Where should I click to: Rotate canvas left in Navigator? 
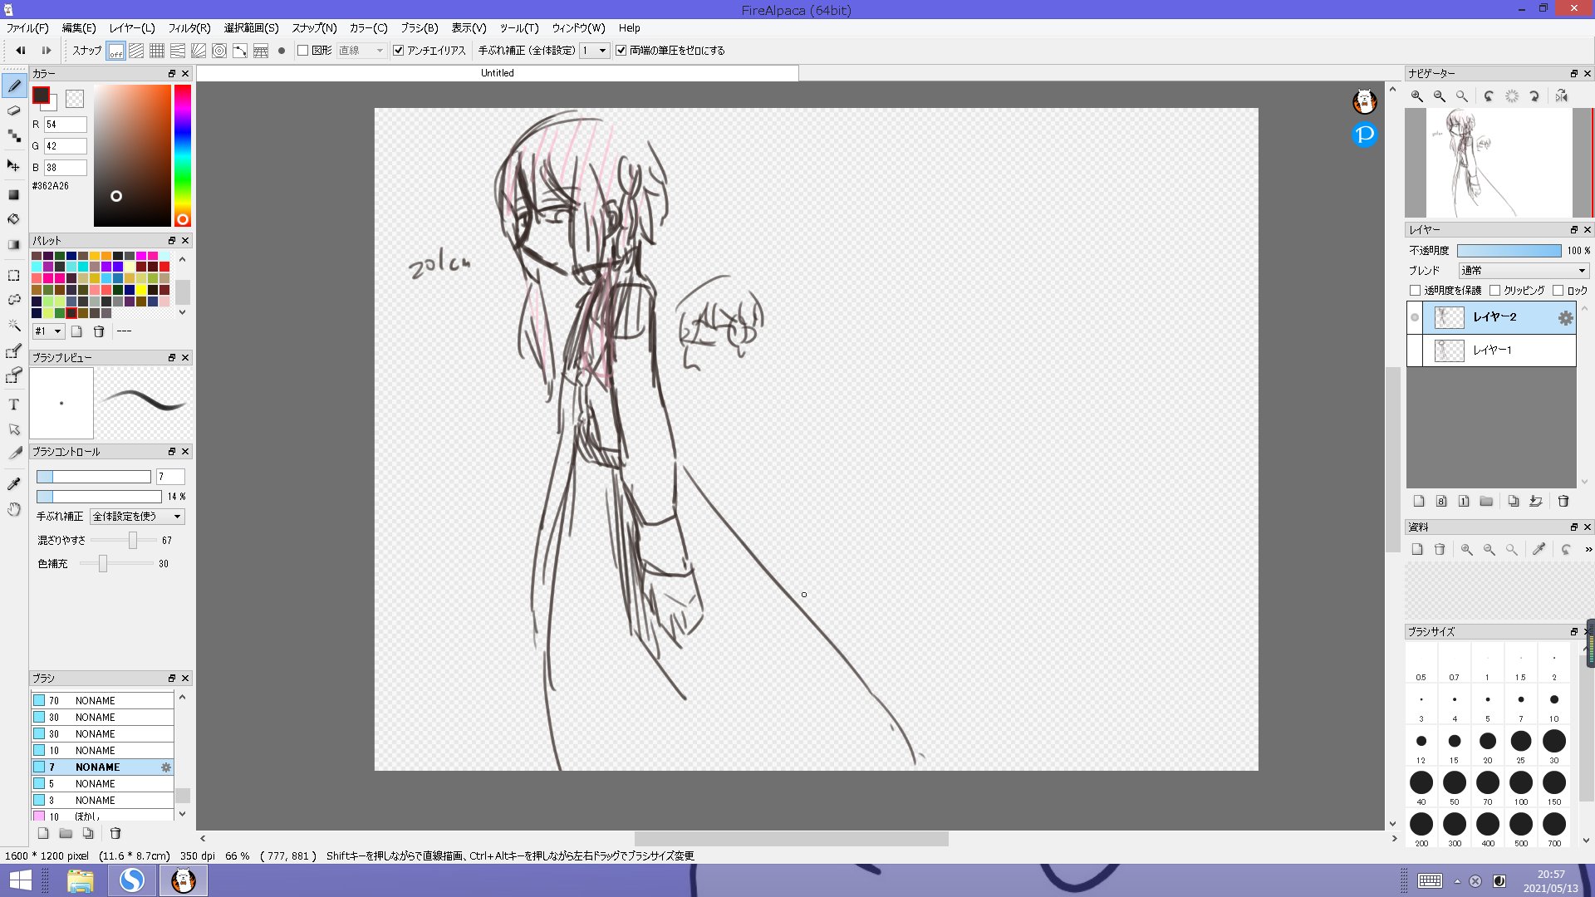click(1489, 96)
